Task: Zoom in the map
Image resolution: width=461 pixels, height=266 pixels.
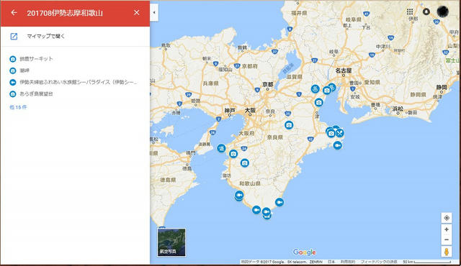Action: 447,229
